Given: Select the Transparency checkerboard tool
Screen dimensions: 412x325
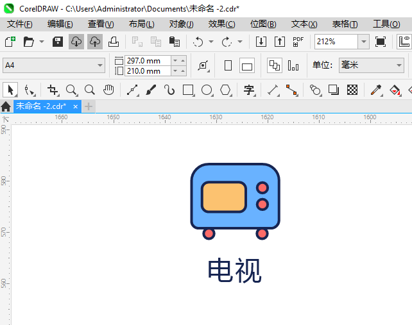Looking at the screenshot, I should pos(352,90).
